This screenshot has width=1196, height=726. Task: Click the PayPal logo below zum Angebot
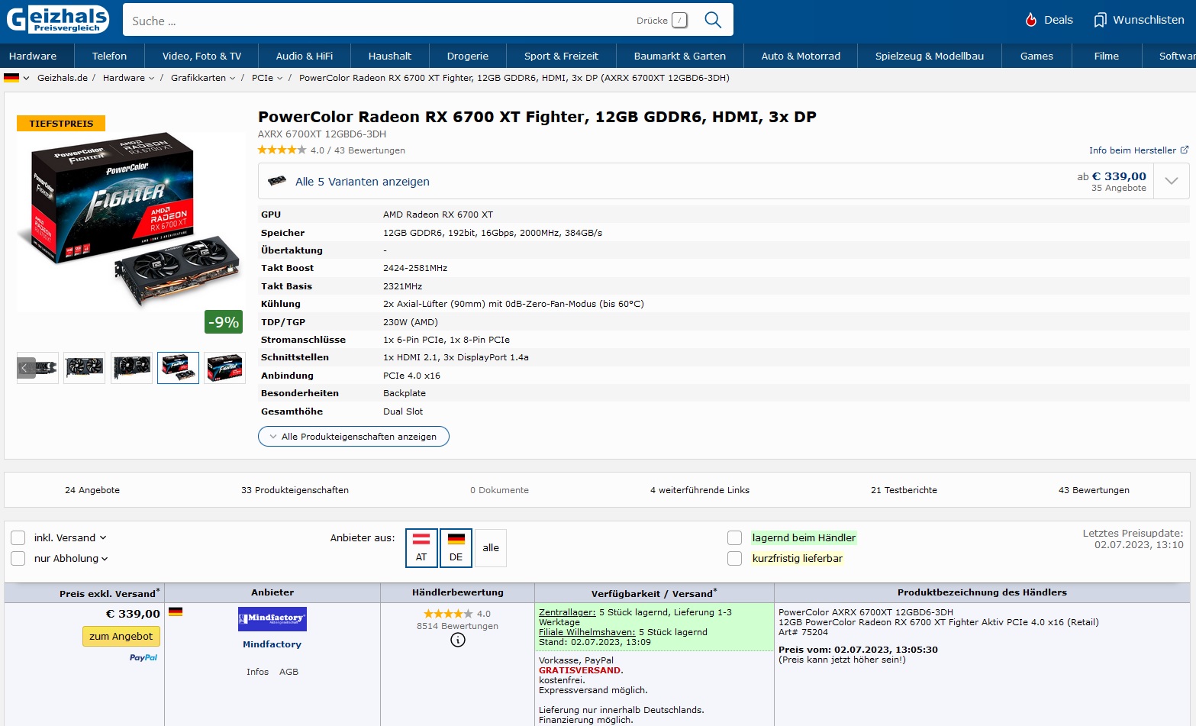143,657
